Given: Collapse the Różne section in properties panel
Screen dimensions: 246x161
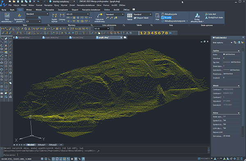Looking at the screenshot, I should click(x=239, y=113).
